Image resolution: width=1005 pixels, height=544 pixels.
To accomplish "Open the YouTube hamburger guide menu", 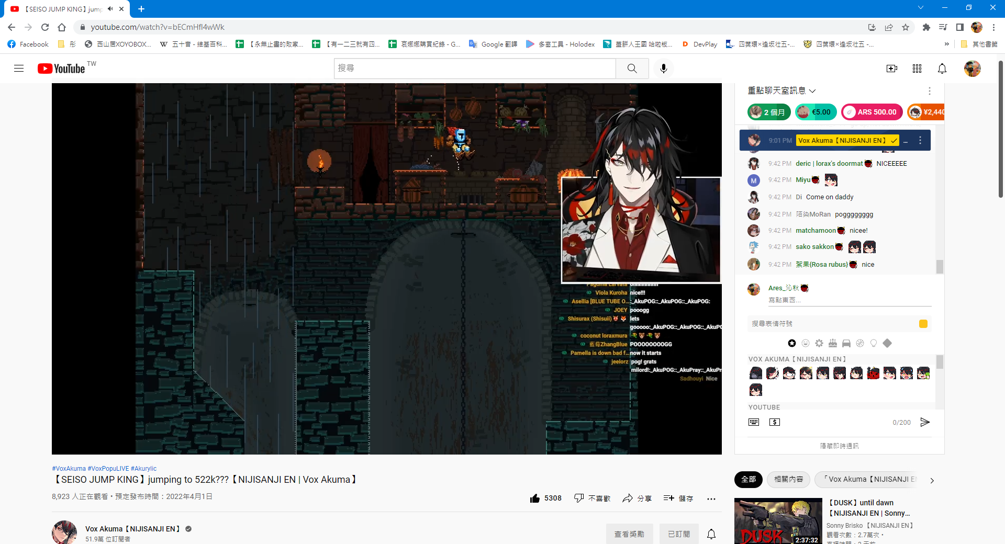I will (19, 69).
